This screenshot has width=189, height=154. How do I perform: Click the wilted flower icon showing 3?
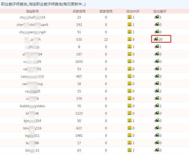(157, 69)
